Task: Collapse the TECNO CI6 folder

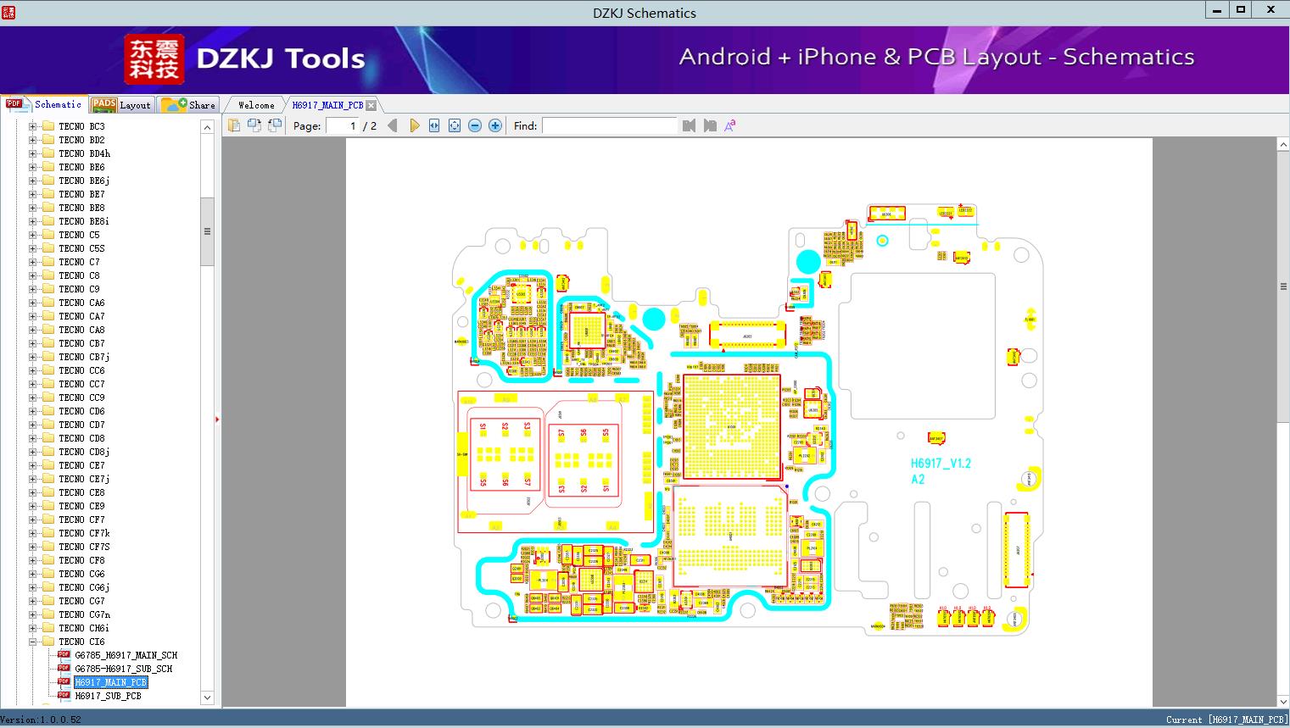Action: tap(33, 642)
